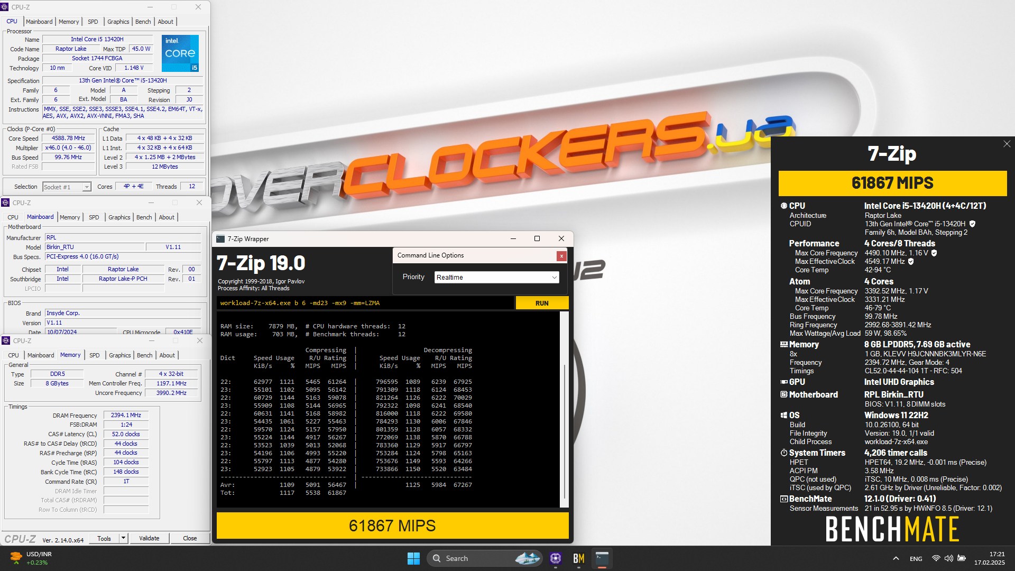This screenshot has height=571, width=1015.
Task: Open the Priority Realtime dropdown
Action: point(496,277)
